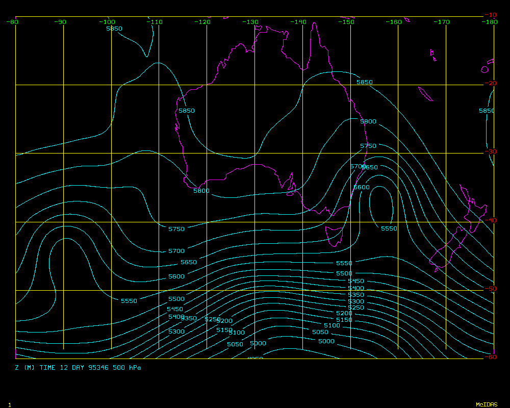Image resolution: width=510 pixels, height=408 pixels.
Task: Click the Z (M) parameter text
Action: pyautogui.click(x=24, y=368)
